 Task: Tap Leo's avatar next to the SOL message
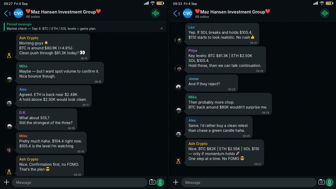coord(178,40)
